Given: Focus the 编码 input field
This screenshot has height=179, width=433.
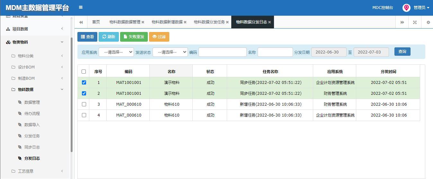Looking at the screenshot, I should point(223,52).
